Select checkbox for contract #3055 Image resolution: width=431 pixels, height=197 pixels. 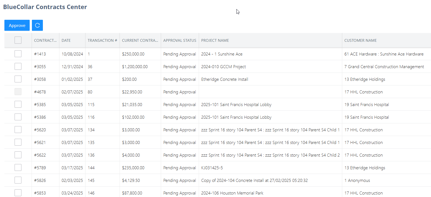pos(18,66)
